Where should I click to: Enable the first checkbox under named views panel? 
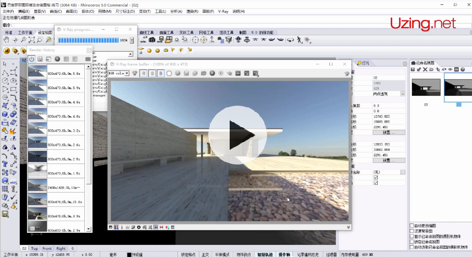point(412,226)
